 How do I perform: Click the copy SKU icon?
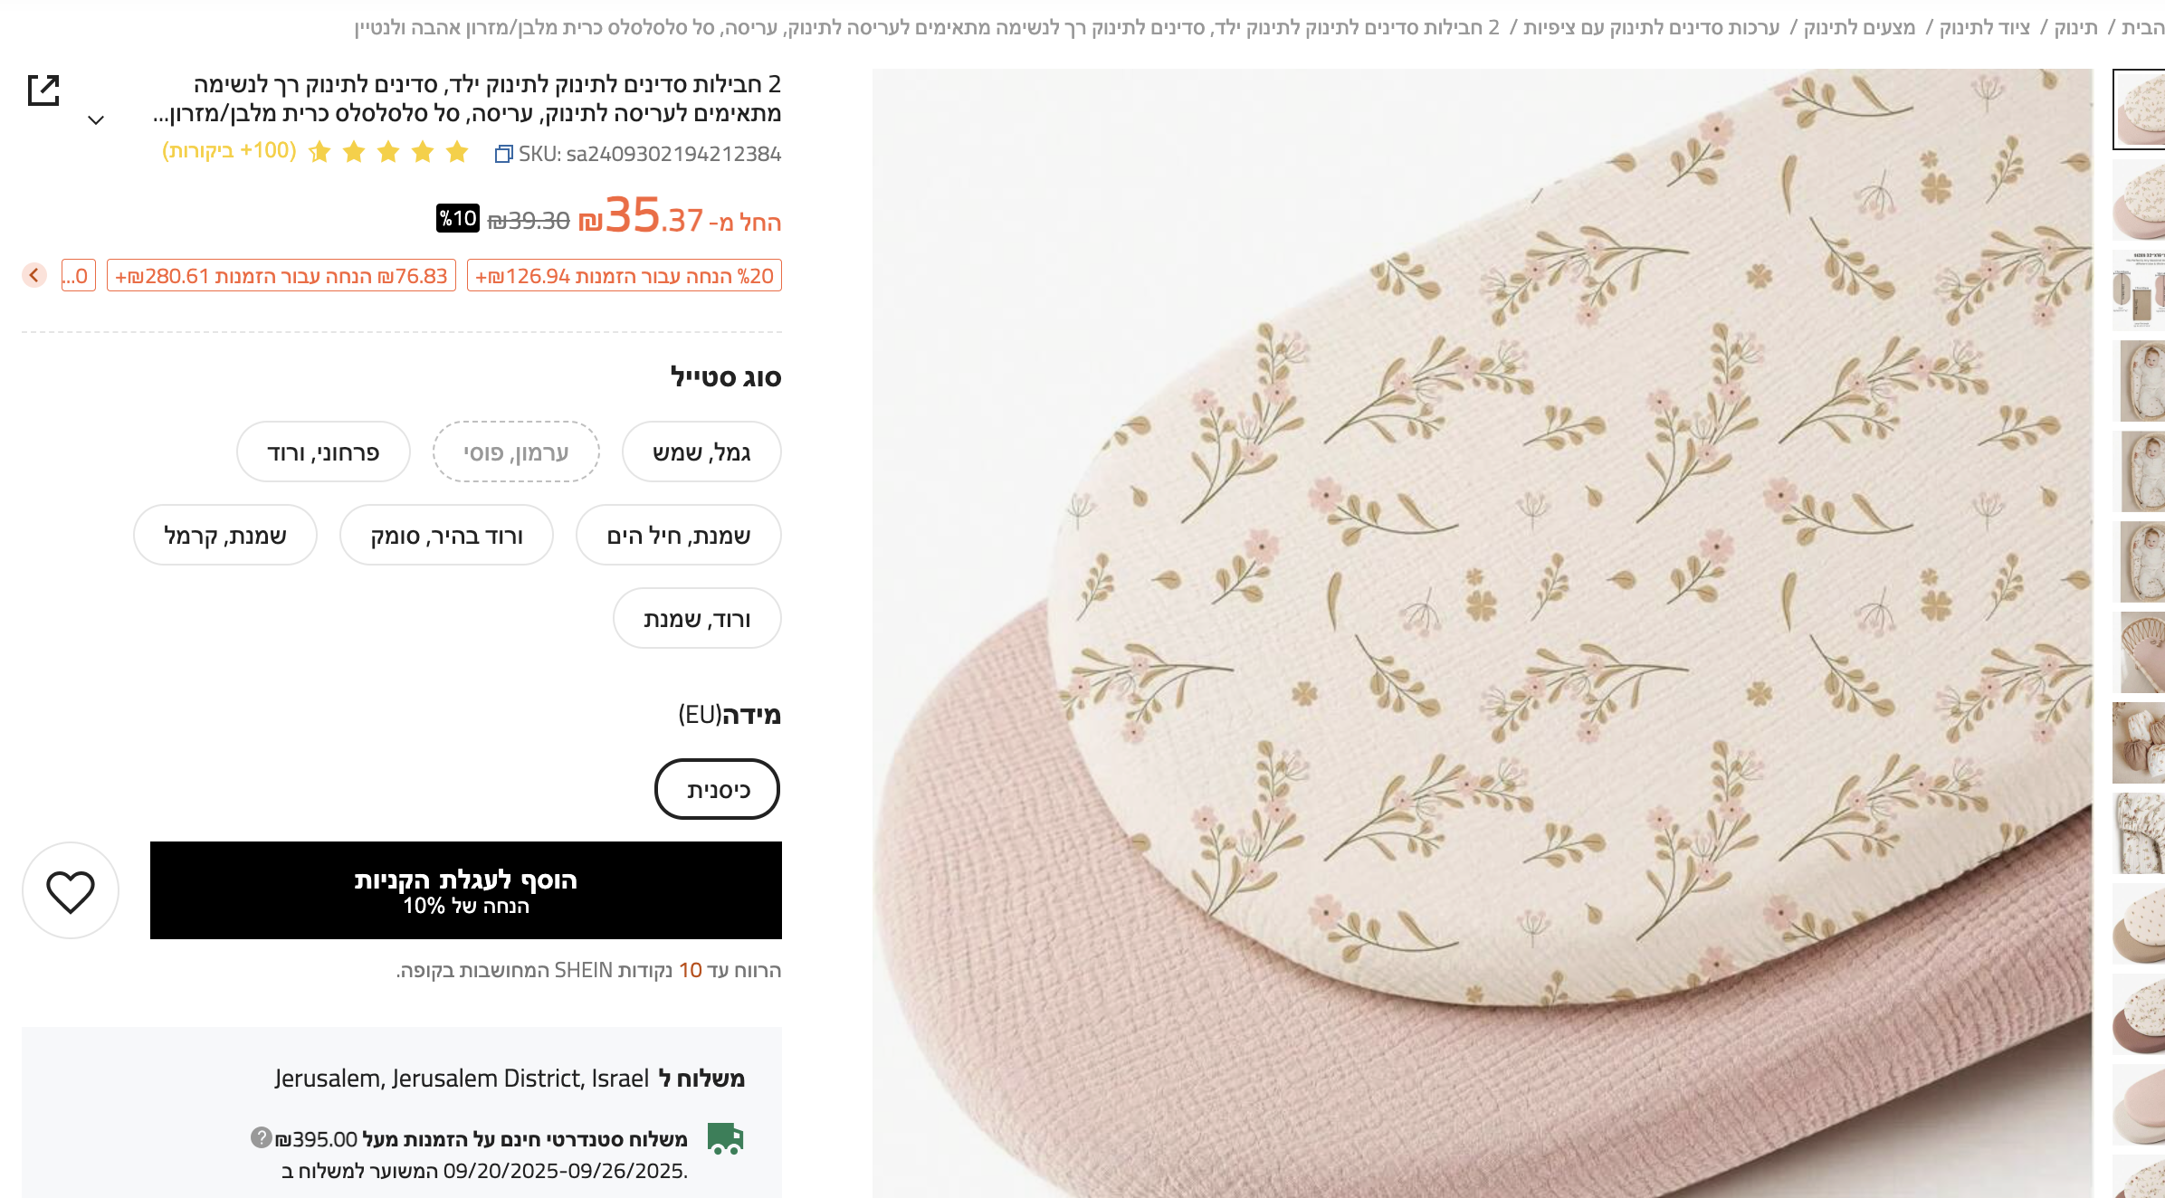click(x=503, y=155)
